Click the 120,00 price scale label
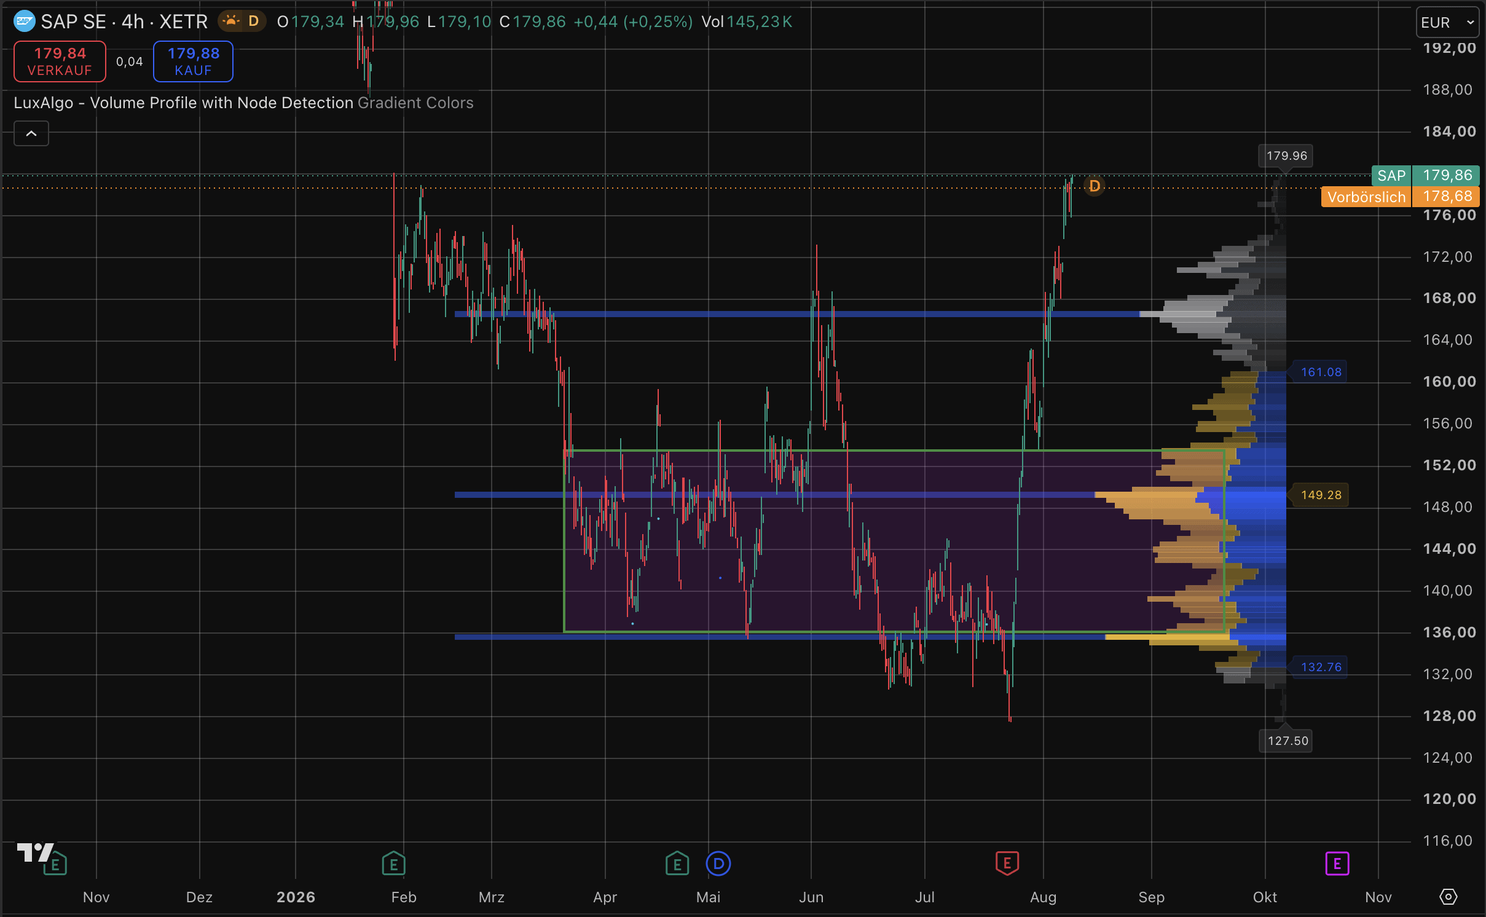Viewport: 1486px width, 917px height. pos(1449,799)
